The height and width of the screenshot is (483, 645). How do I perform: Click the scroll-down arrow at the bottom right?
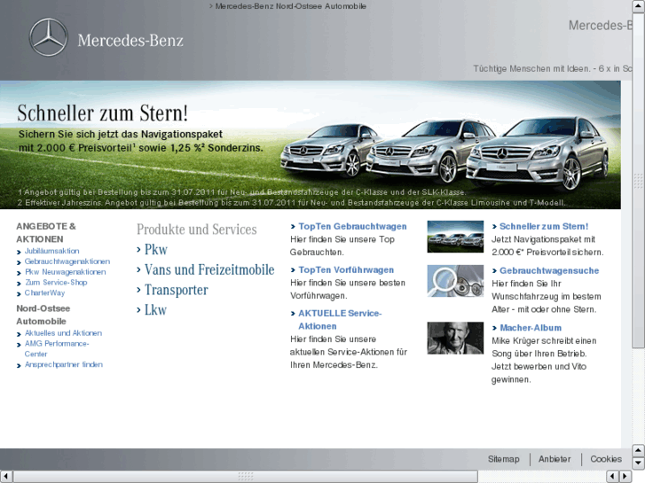[639, 464]
